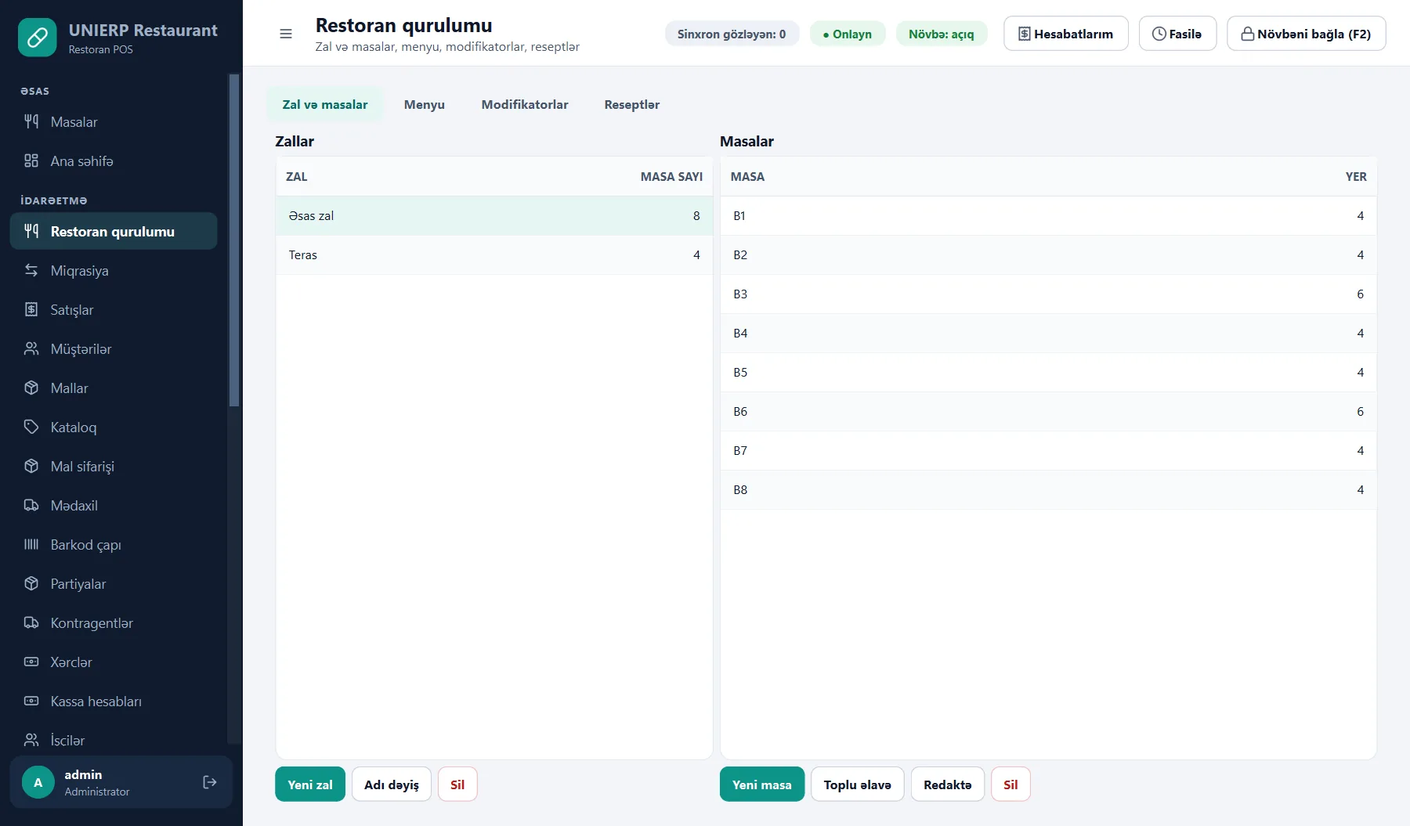Click the logout icon next to admin
The width and height of the screenshot is (1410, 826).
pos(209,782)
